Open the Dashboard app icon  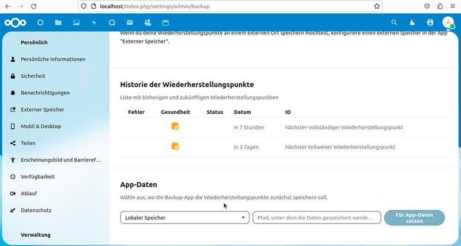click(x=40, y=22)
